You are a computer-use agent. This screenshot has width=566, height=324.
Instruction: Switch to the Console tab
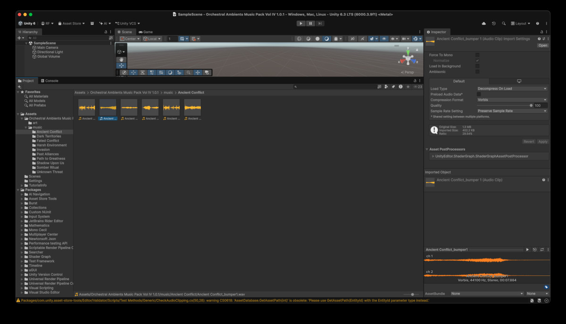pyautogui.click(x=49, y=81)
